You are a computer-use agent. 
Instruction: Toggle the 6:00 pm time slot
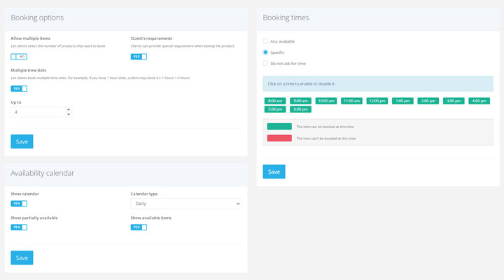(x=300, y=109)
